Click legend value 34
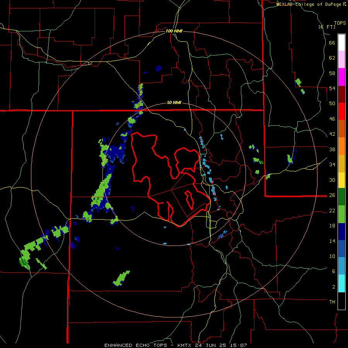The width and height of the screenshot is (348, 348). click(332, 165)
